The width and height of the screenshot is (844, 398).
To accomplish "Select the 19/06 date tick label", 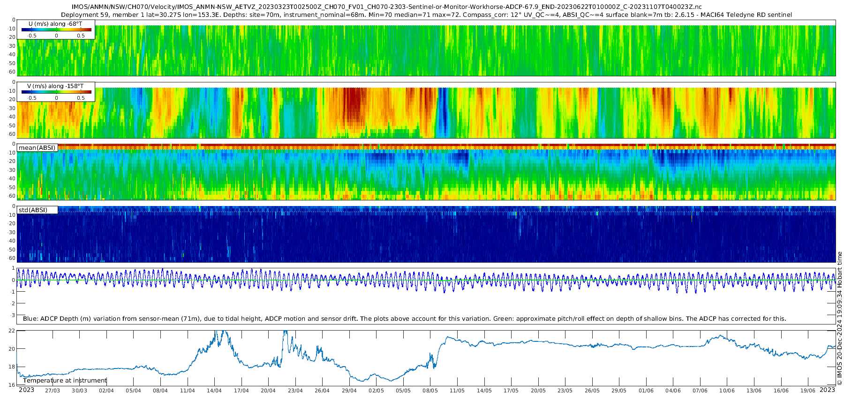I will tap(808, 391).
